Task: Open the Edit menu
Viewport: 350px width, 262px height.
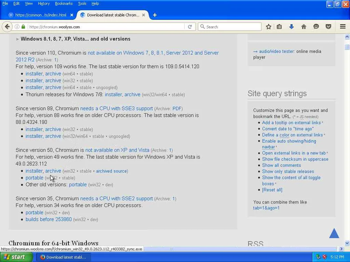Action: pos(16,3)
